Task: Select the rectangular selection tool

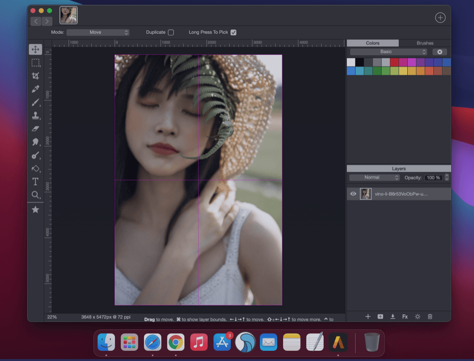Action: pyautogui.click(x=36, y=62)
